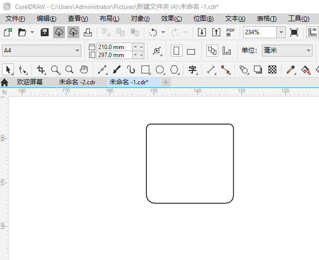Switch to the 欢迎屏幕 tab
The image size is (319, 260).
coord(30,82)
